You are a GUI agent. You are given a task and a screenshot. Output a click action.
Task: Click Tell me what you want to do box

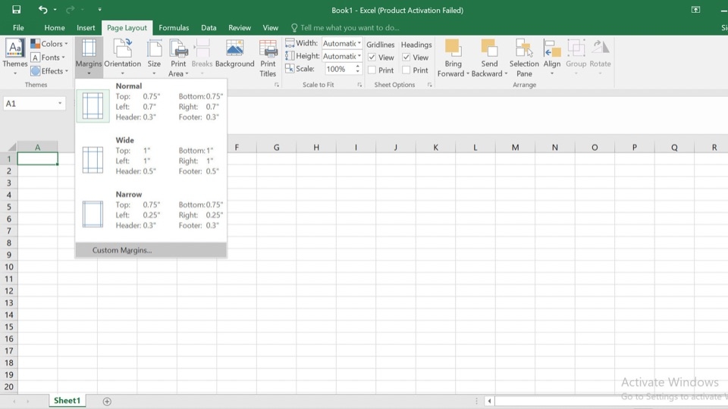[346, 28]
